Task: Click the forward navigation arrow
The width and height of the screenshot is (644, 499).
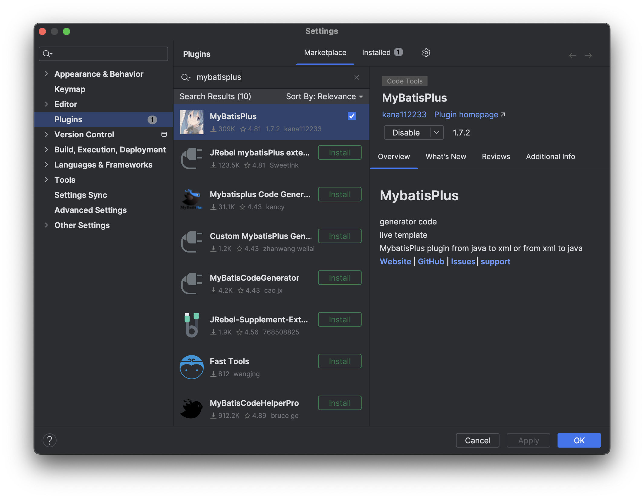Action: (x=588, y=56)
